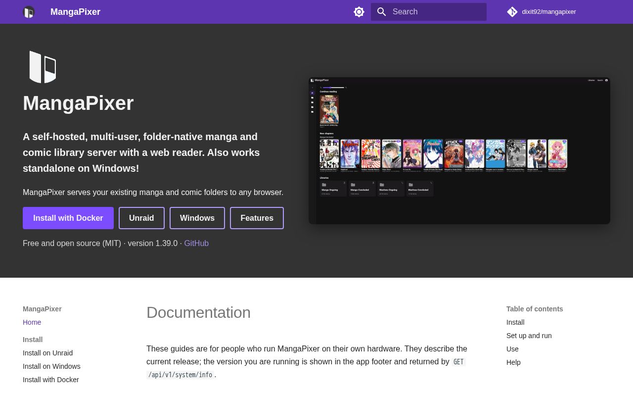Select Home in the sidebar navigation
The width and height of the screenshot is (633, 396).
point(32,322)
